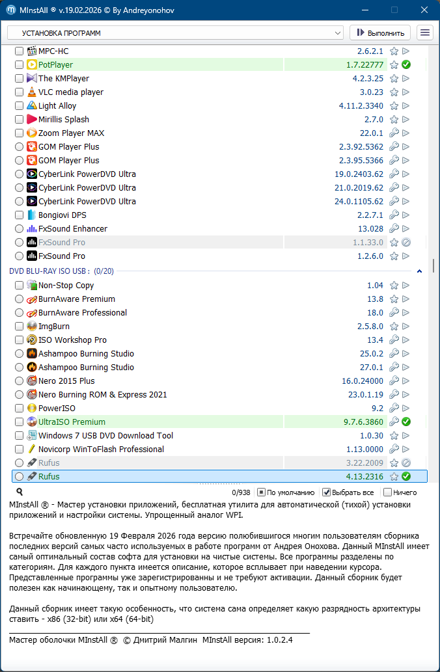The height and width of the screenshot is (672, 440).
Task: Click the key icon next to Zoom Player MAX
Action: click(394, 133)
